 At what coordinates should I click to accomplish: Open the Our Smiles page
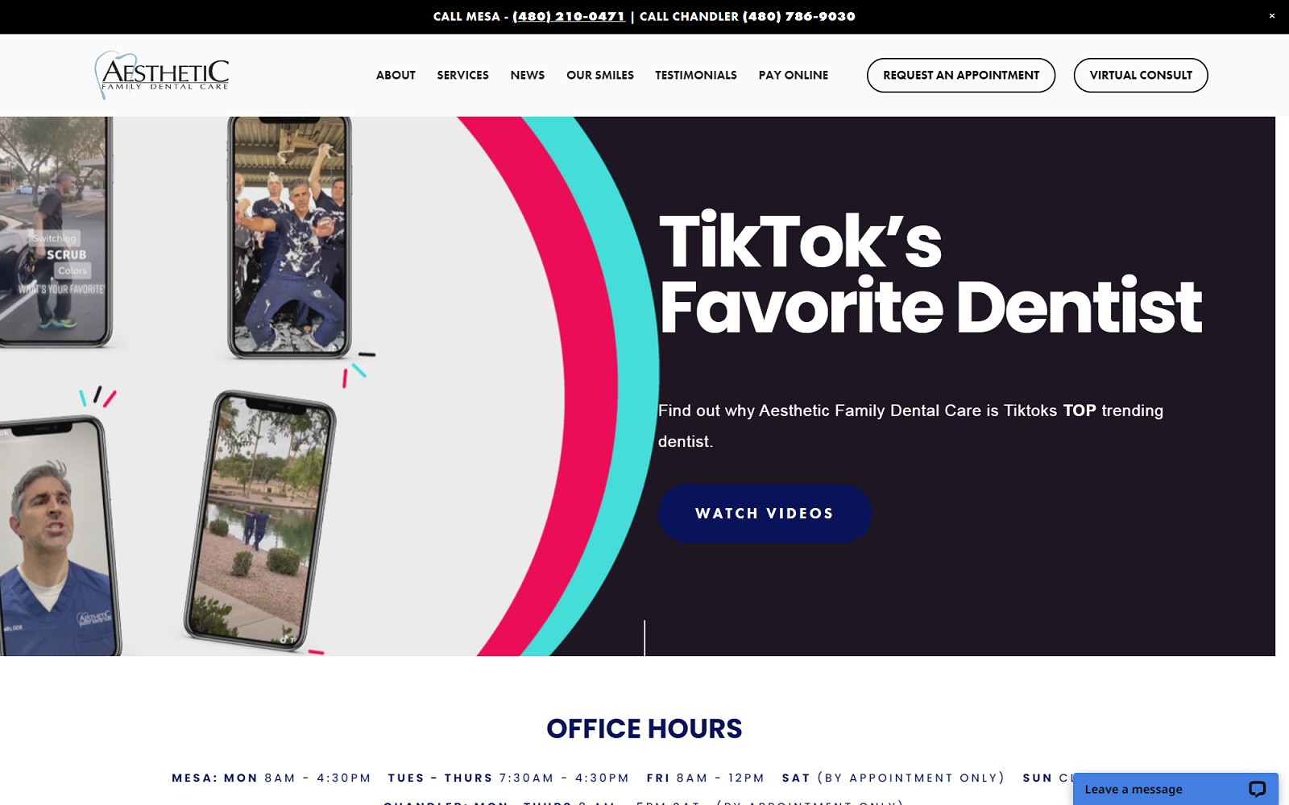click(600, 75)
